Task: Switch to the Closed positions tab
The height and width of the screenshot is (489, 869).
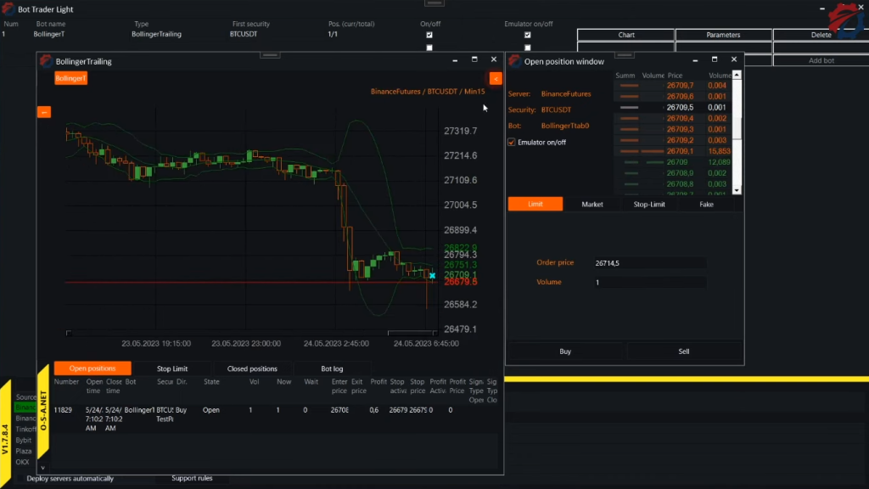Action: (x=251, y=368)
